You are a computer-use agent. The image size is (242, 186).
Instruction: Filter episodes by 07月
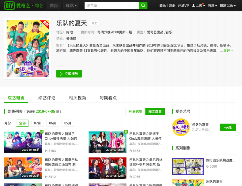[x=38, y=123]
